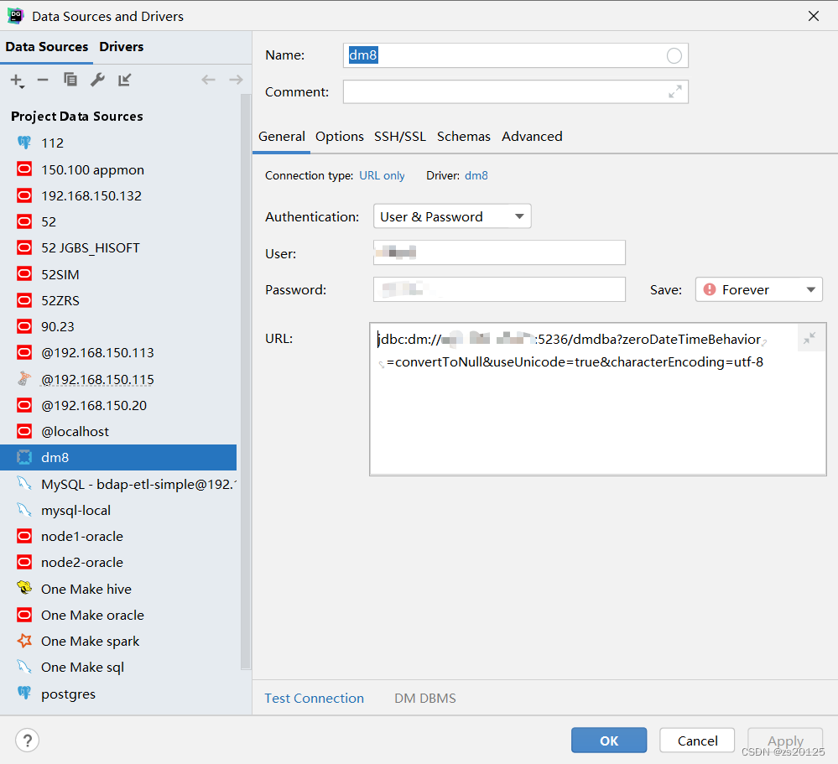Add a new data source
The width and height of the screenshot is (838, 764).
point(14,80)
